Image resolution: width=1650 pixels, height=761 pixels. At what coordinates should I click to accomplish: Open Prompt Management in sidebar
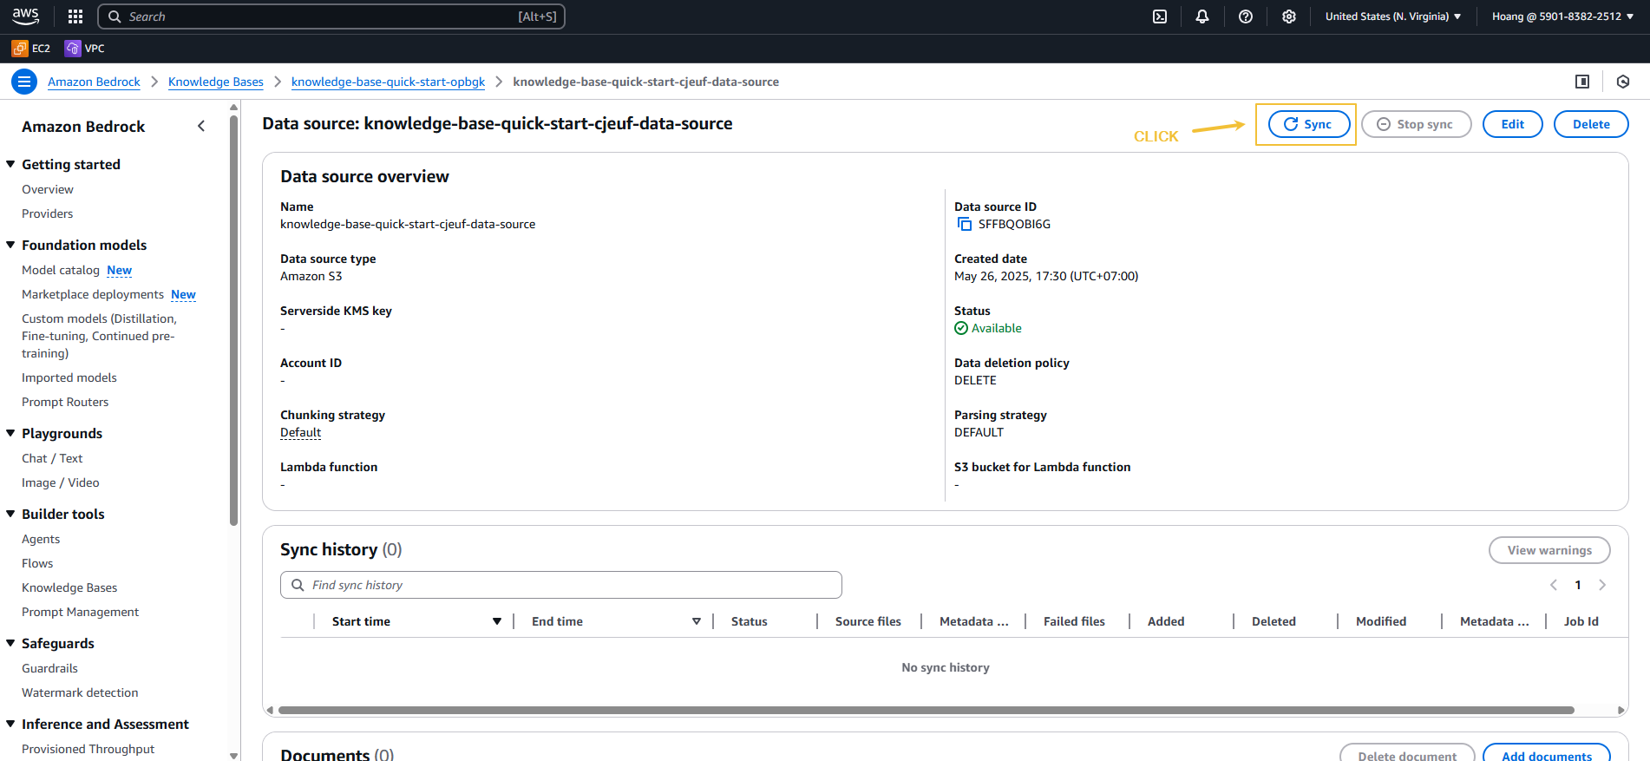click(x=80, y=612)
